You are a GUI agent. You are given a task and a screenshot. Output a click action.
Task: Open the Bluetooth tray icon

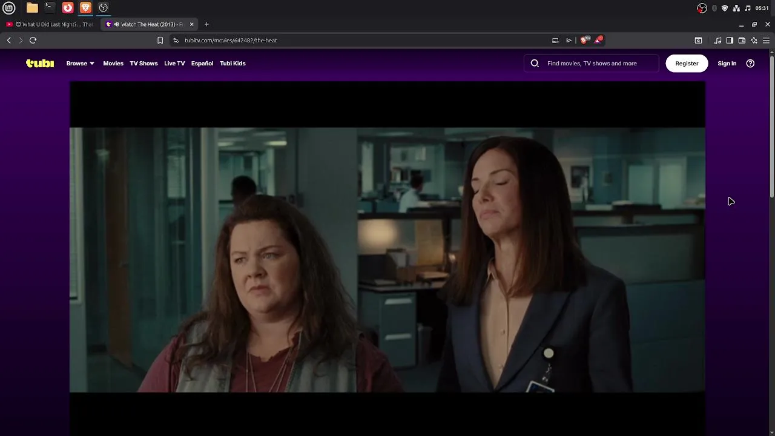pos(714,8)
